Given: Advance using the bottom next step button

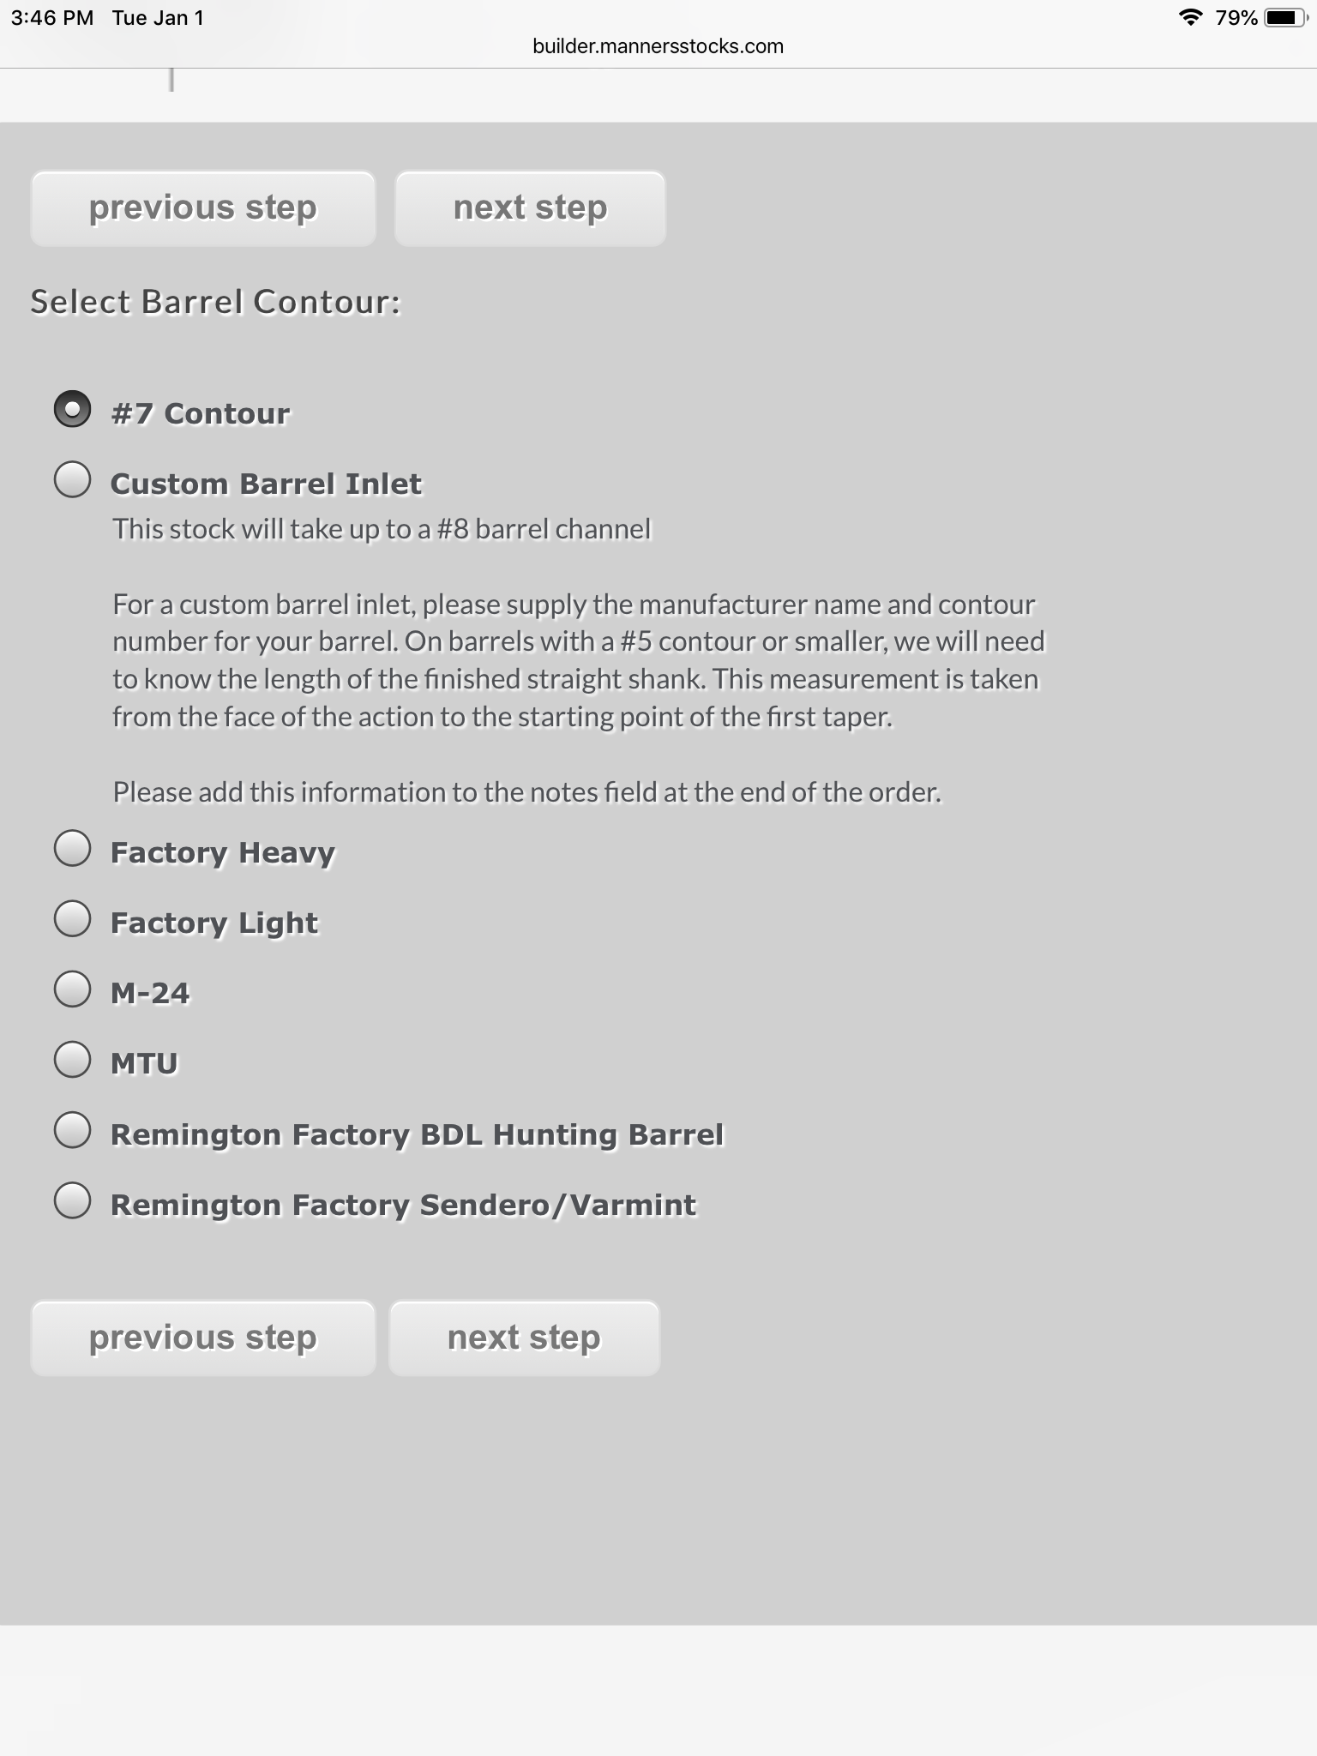Looking at the screenshot, I should click(524, 1338).
